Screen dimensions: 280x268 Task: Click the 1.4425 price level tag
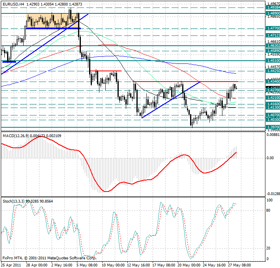[x=273, y=71]
